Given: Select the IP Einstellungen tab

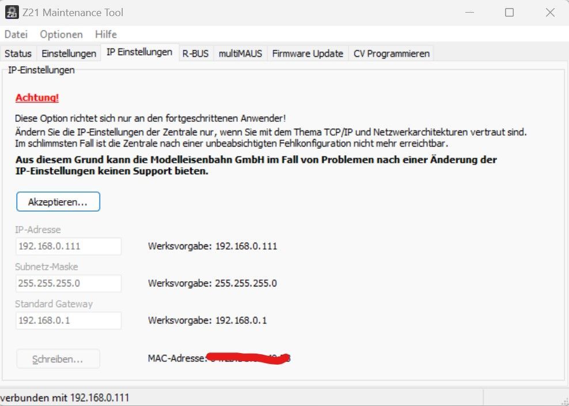Looking at the screenshot, I should pyautogui.click(x=139, y=52).
